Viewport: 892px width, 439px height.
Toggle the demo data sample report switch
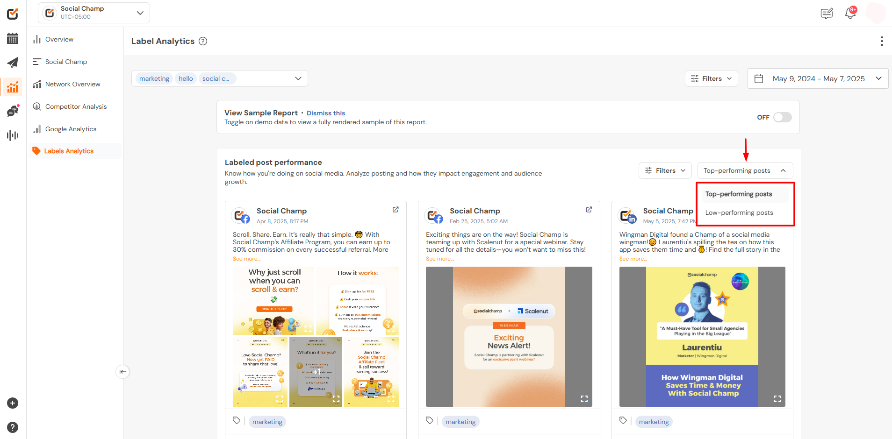click(782, 117)
